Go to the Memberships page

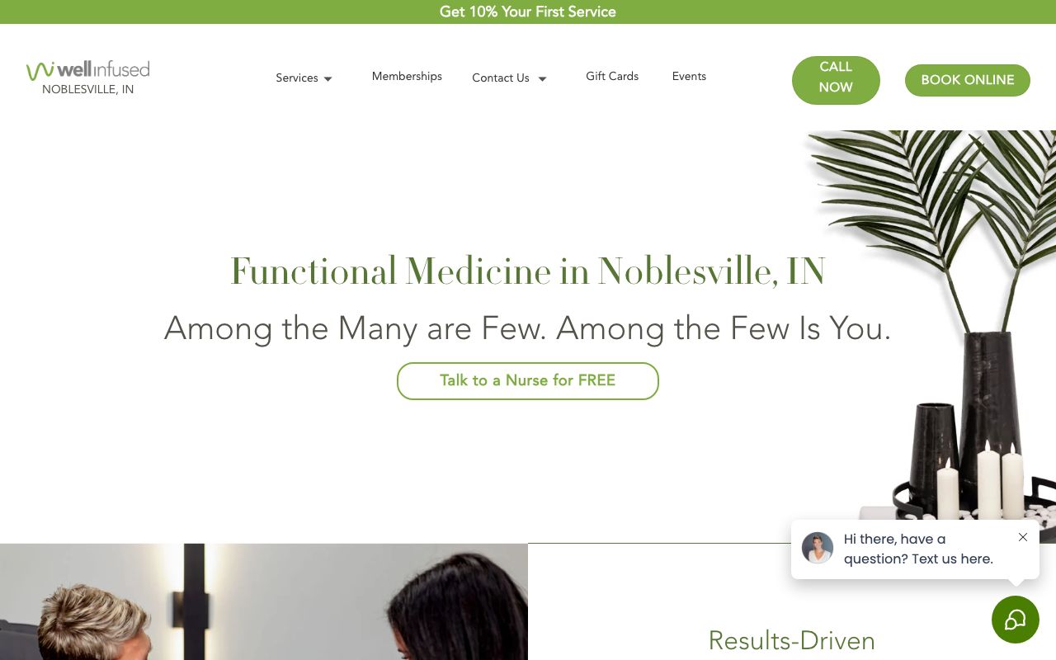coord(407,76)
